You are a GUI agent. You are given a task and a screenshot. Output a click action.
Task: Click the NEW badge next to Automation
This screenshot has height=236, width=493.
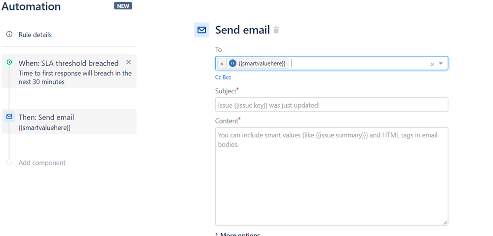(x=123, y=6)
